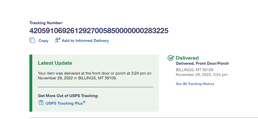Screen dimensions: 258x119
Task: Click the Copy icon beside tracking number
Action: 32,40
